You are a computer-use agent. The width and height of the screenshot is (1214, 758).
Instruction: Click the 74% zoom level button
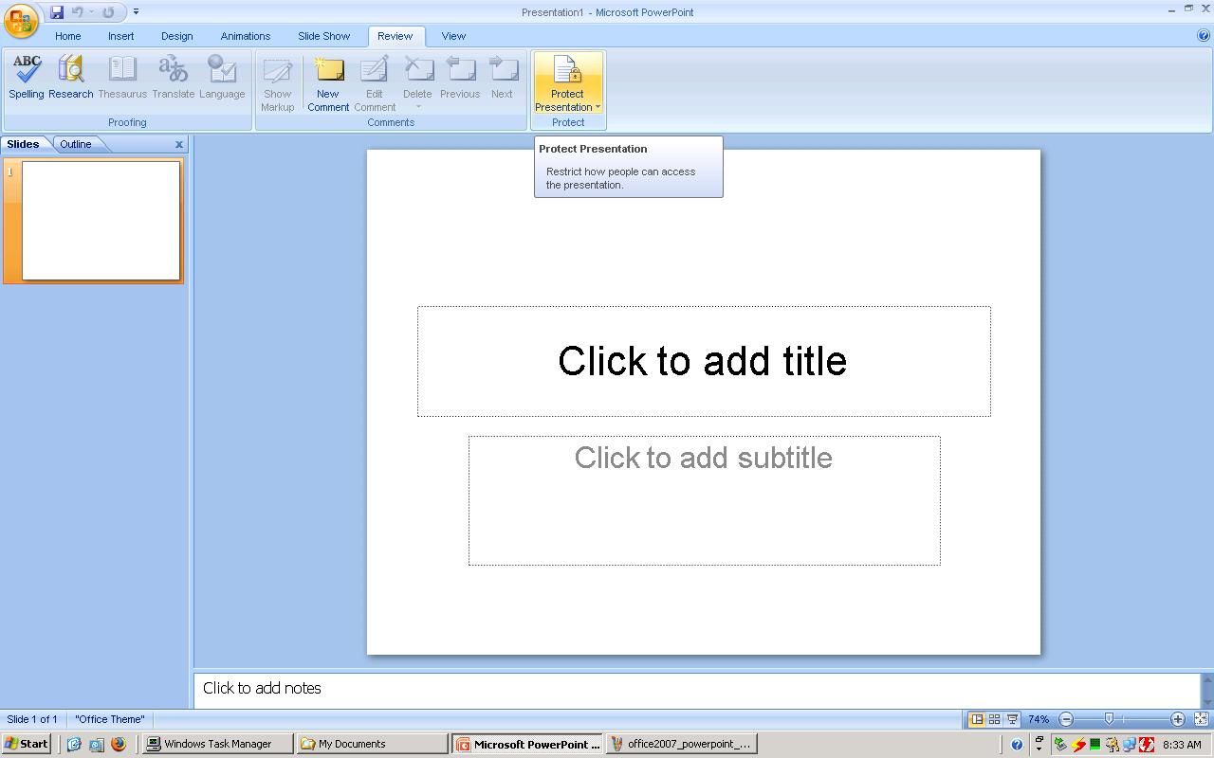point(1039,719)
